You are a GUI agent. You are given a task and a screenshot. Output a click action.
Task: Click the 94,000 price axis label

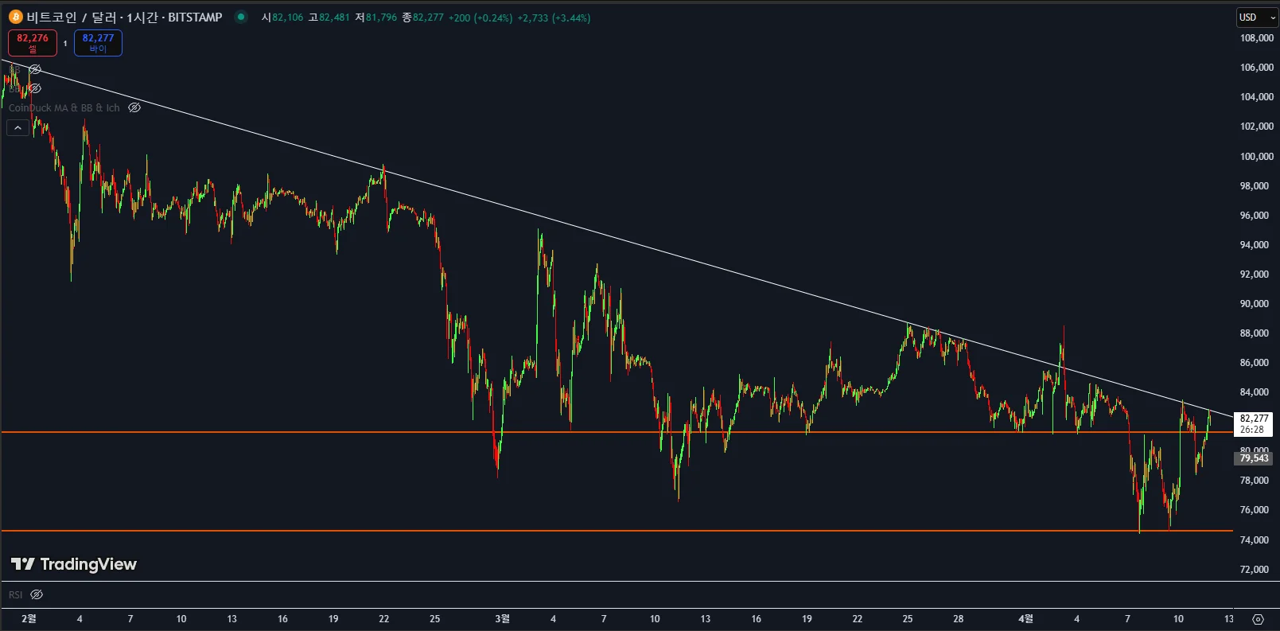1254,245
